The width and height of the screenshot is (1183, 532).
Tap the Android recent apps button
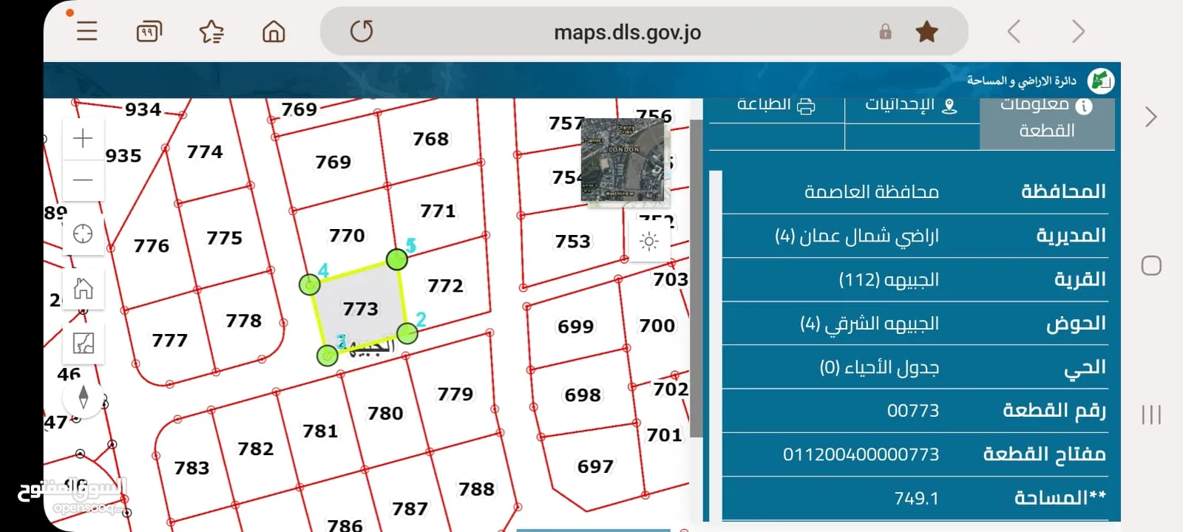click(x=1151, y=415)
